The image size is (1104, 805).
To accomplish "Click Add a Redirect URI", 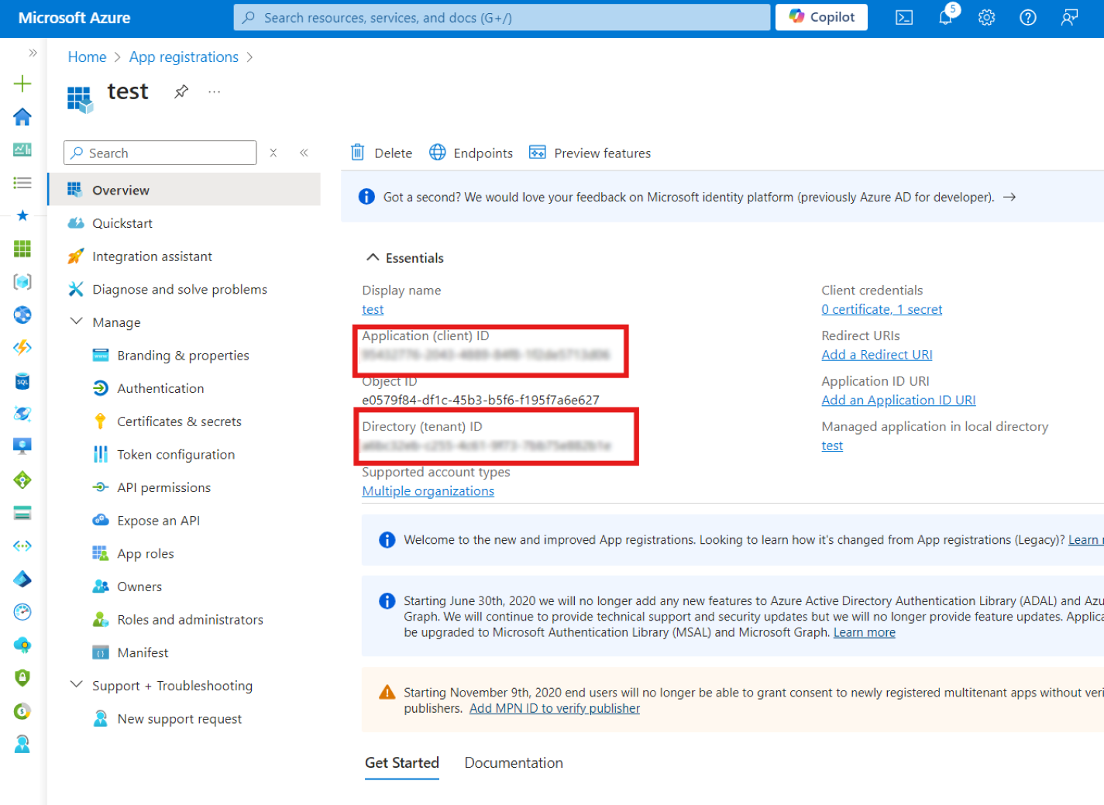I will click(877, 355).
